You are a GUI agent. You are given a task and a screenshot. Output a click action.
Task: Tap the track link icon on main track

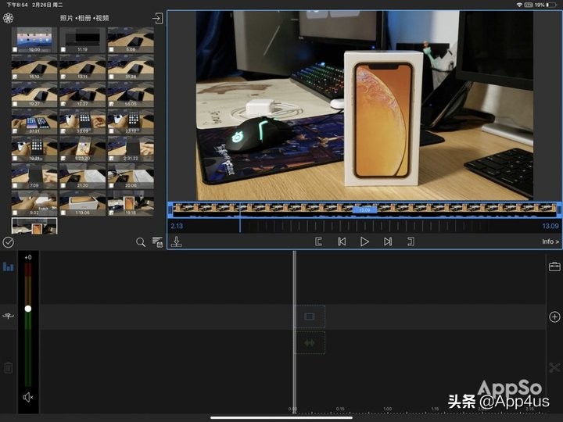click(x=9, y=316)
